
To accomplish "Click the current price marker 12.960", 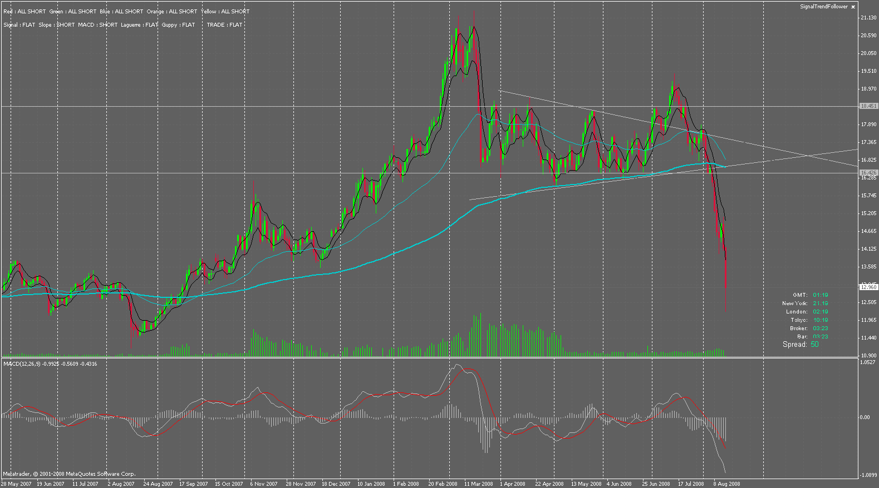I will point(868,287).
